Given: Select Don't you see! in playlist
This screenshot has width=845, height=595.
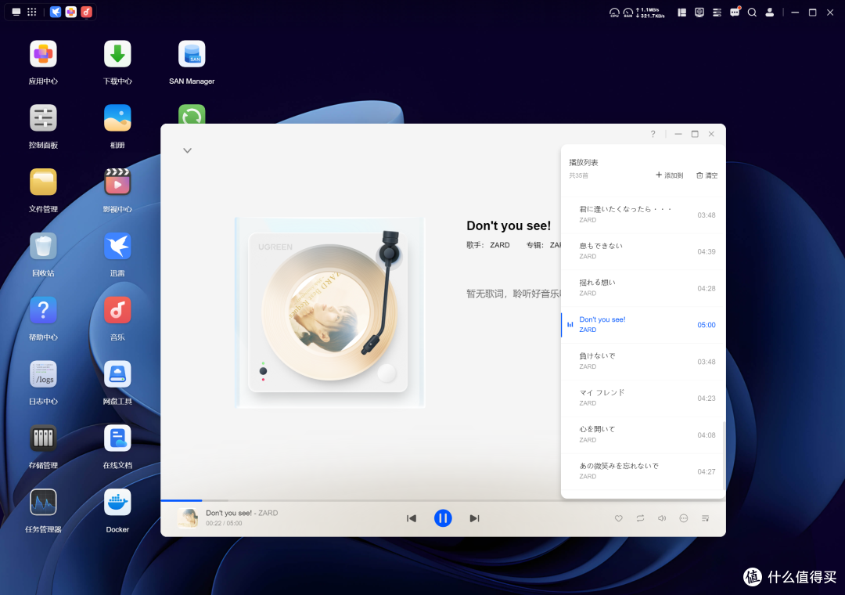Looking at the screenshot, I should pos(643,325).
